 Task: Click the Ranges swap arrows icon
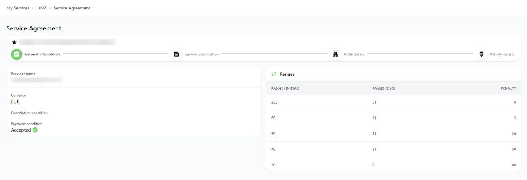coord(274,74)
